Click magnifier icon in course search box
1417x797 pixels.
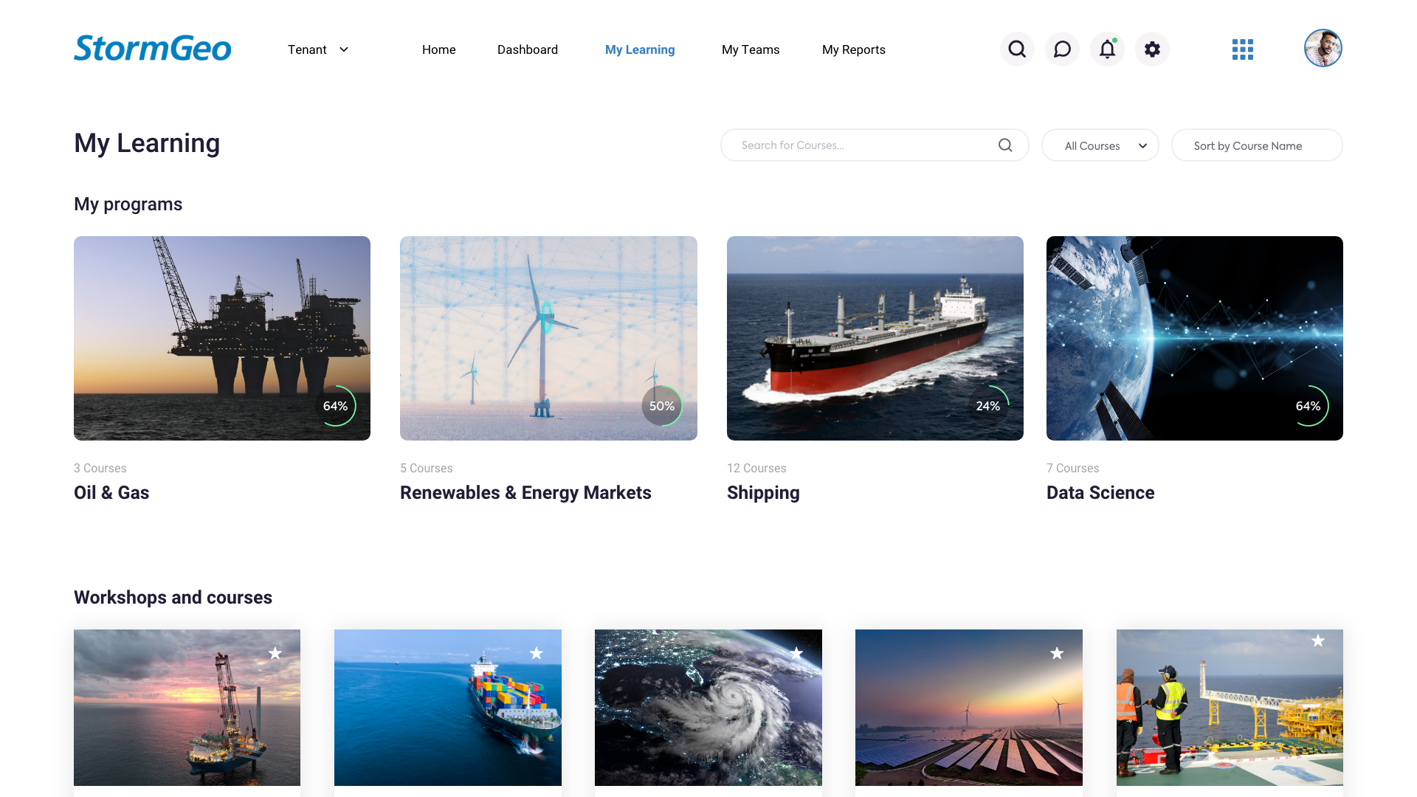1005,145
